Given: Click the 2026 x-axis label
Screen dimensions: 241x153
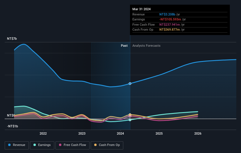Looking at the screenshot, I should click(198, 133).
